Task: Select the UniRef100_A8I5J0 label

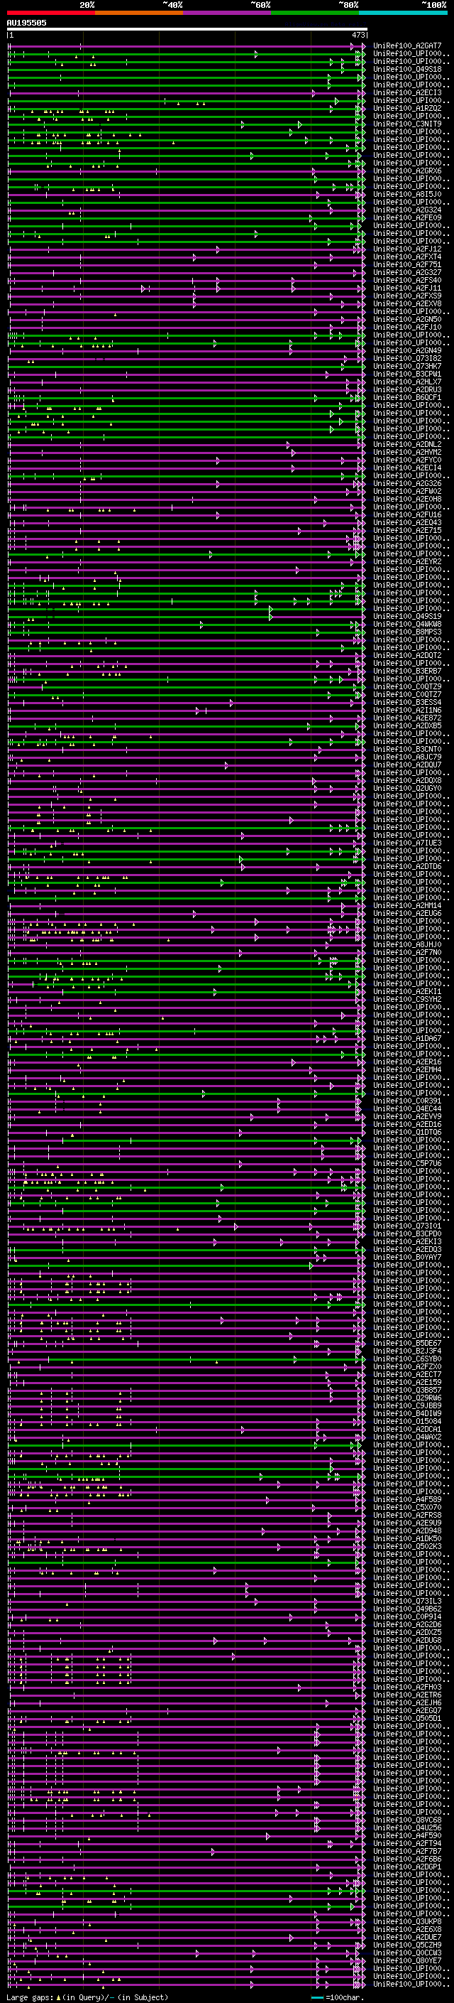Action: pyautogui.click(x=407, y=195)
